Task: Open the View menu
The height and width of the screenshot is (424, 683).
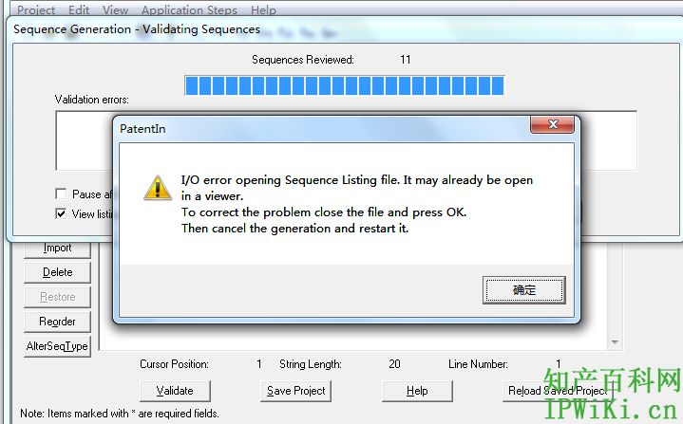Action: (116, 9)
